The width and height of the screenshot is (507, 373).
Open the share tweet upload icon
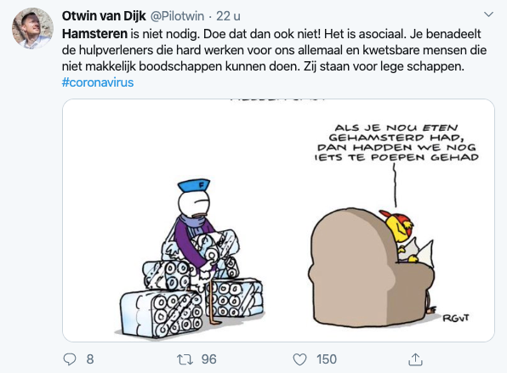pos(415,359)
